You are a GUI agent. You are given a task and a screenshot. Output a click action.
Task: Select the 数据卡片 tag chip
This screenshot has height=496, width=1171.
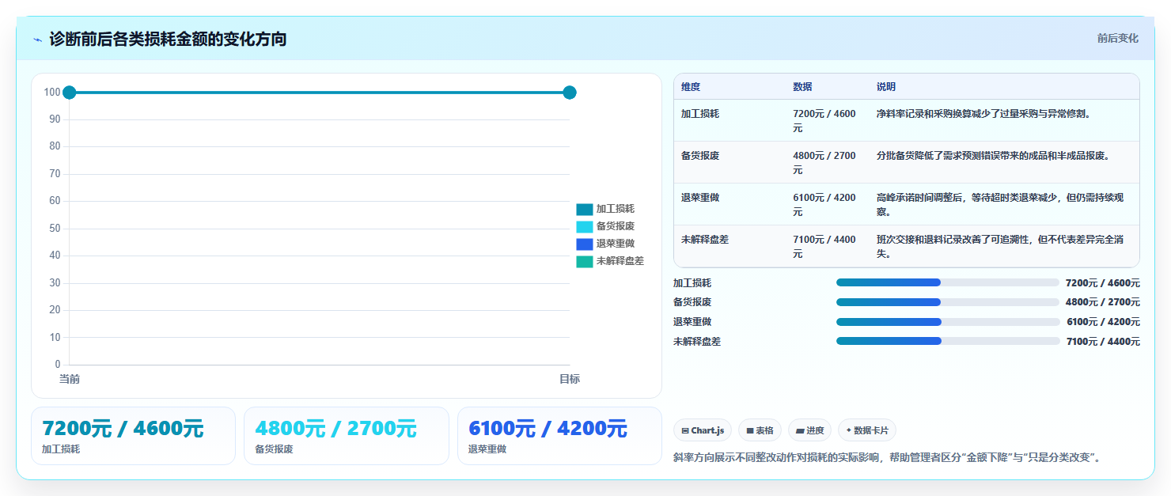click(x=866, y=430)
